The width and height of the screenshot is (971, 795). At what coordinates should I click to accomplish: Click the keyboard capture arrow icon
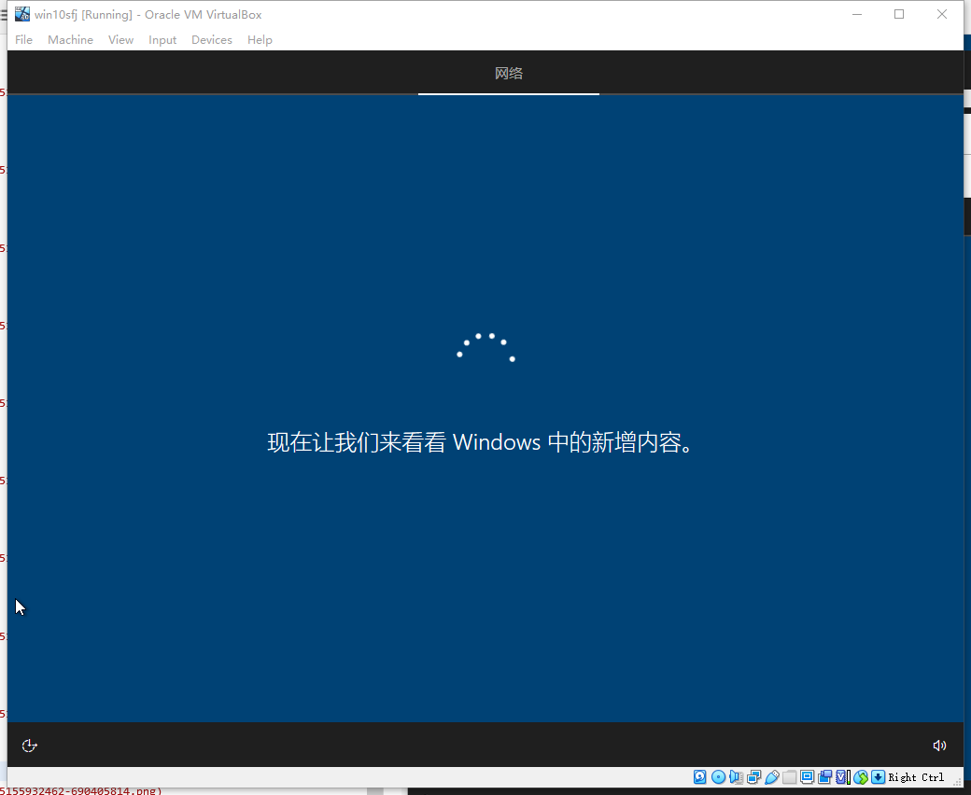click(879, 777)
